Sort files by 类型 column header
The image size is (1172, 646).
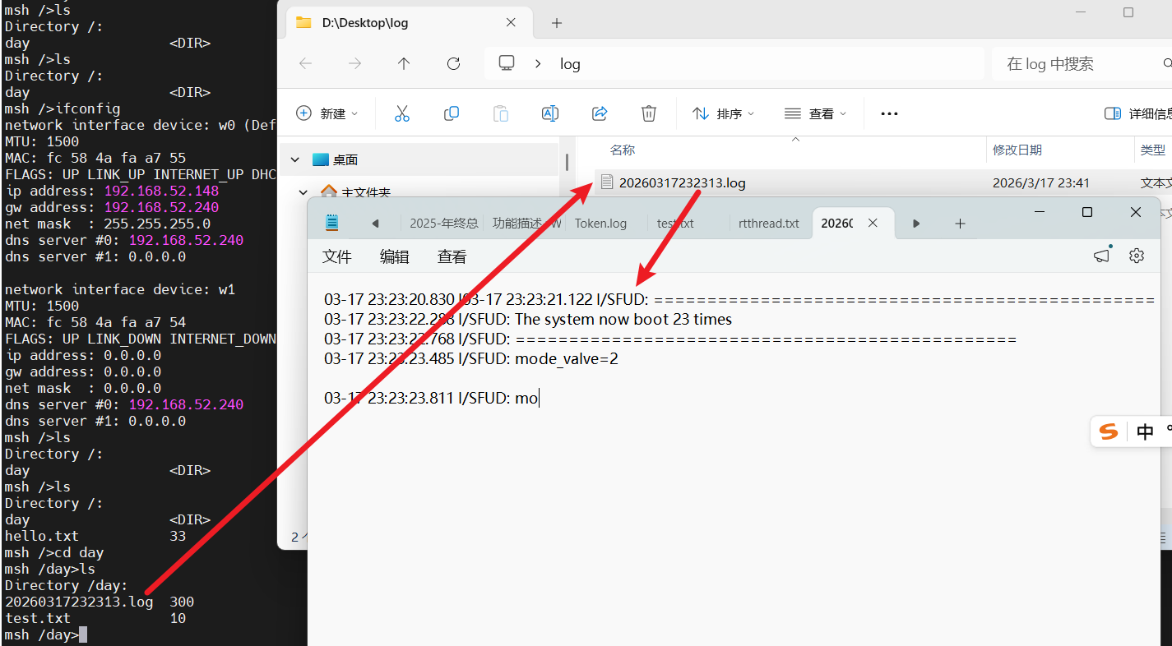pyautogui.click(x=1153, y=150)
